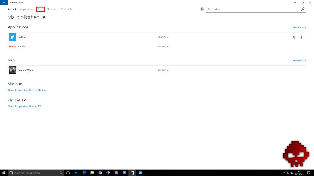Switch to the Jeux tab

click(x=40, y=9)
